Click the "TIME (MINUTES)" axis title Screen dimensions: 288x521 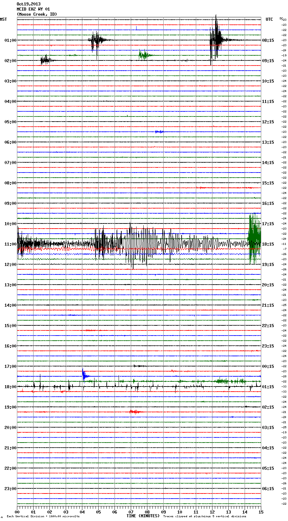tap(143, 516)
